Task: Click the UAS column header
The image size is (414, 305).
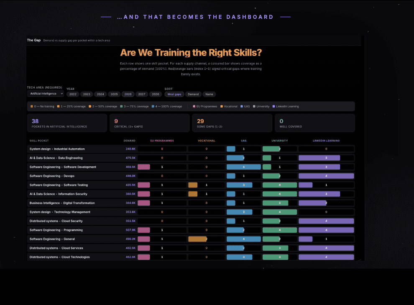Action: coord(244,141)
